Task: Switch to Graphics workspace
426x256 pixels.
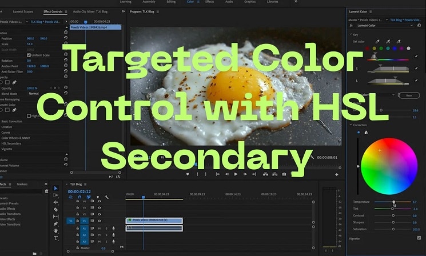Action: (250, 2)
